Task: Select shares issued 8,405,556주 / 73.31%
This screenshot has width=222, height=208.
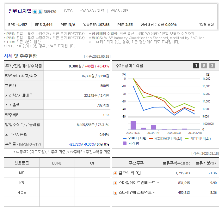Action: tap(93, 125)
